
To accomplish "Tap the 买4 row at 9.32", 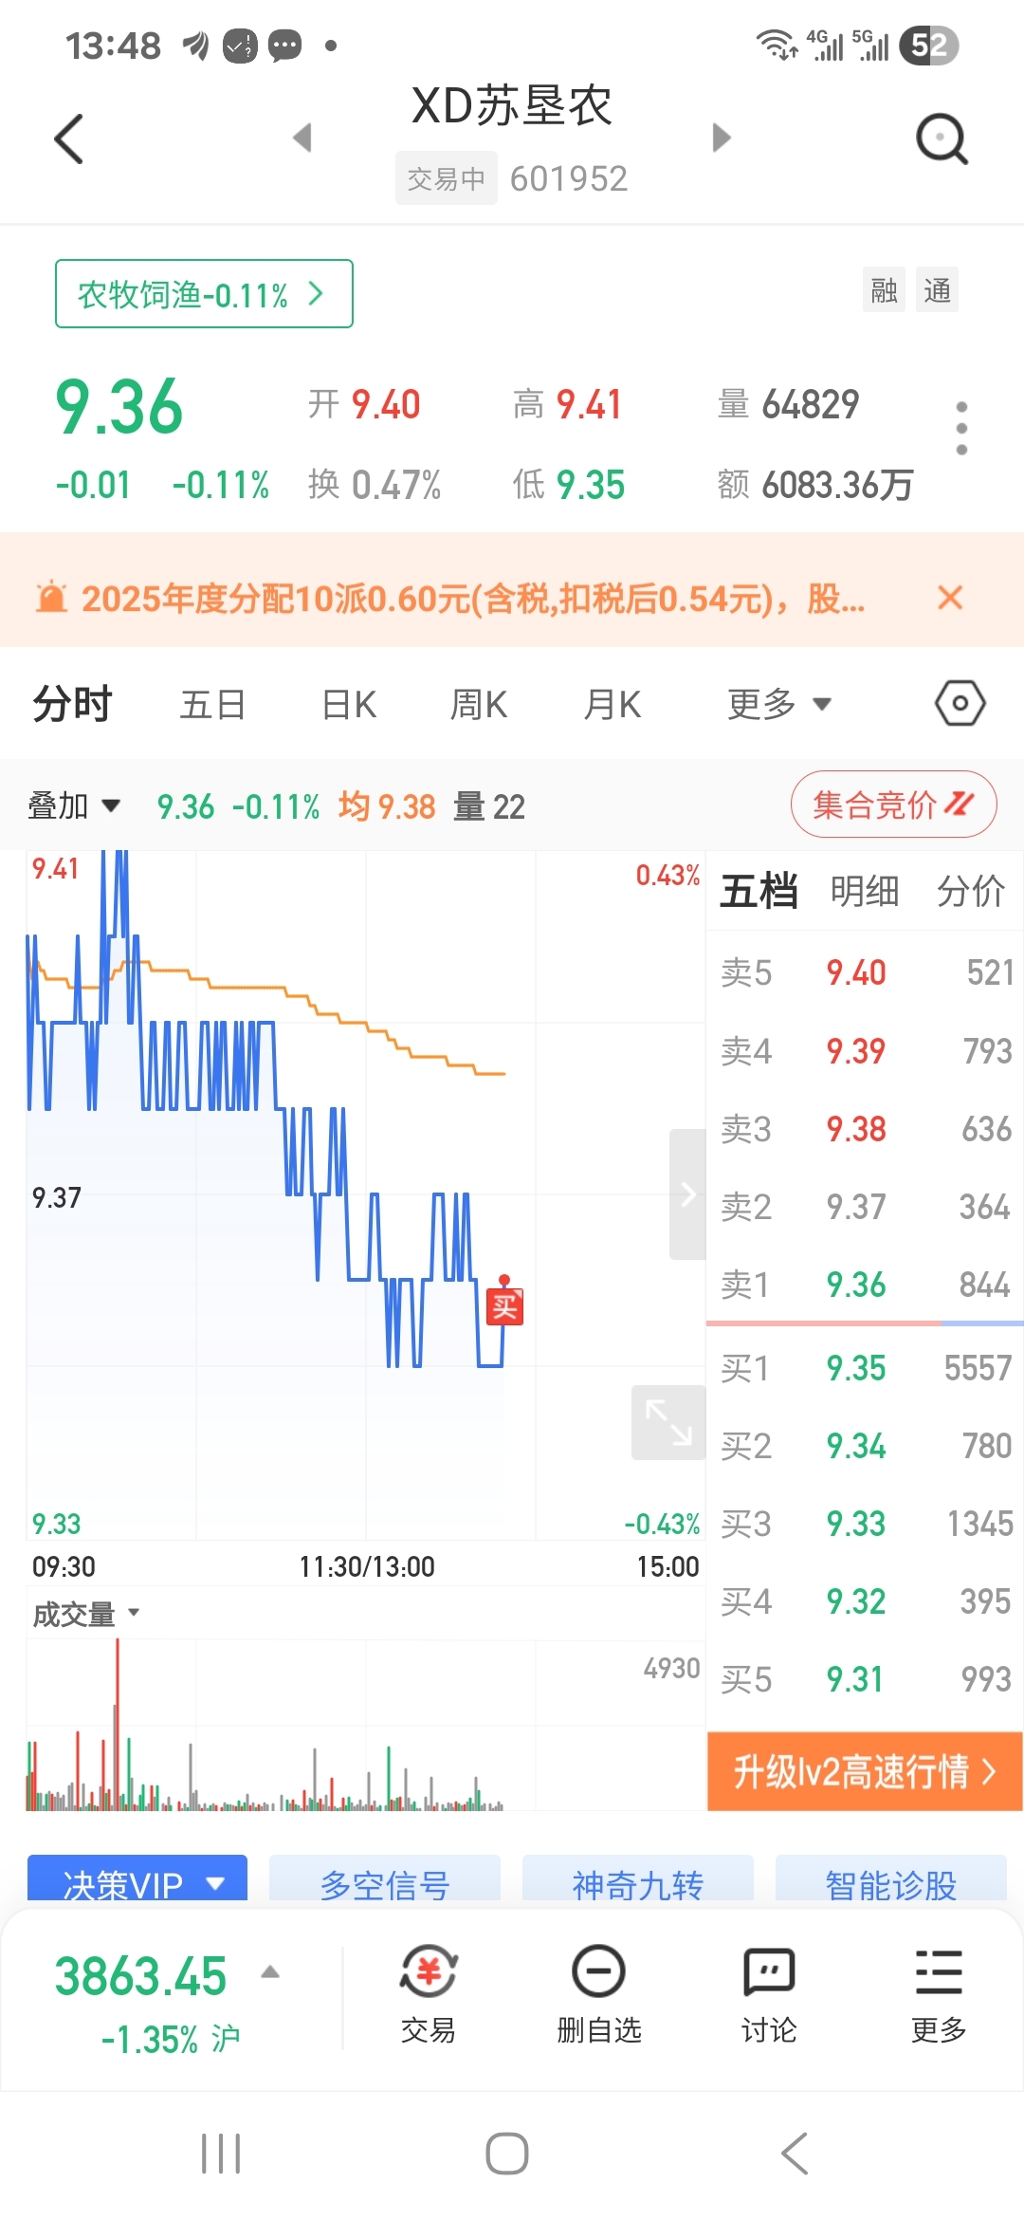I will (865, 1601).
